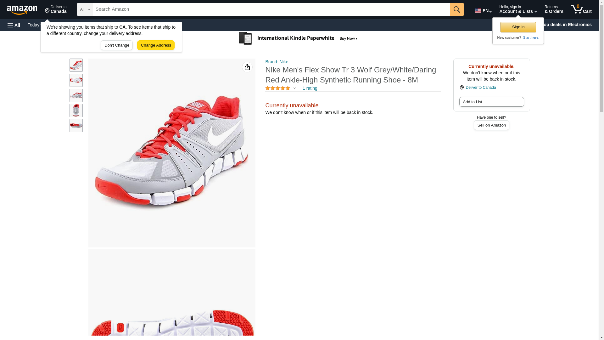Click the Amazon logo

[x=22, y=10]
